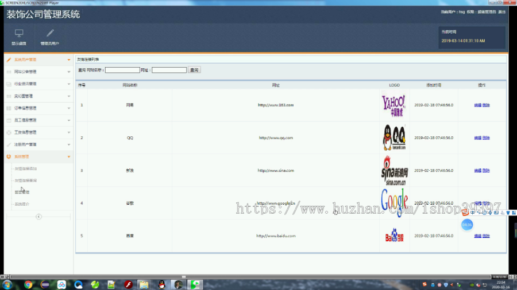Click the http://www.qq.com URL cell

pyautogui.click(x=276, y=138)
